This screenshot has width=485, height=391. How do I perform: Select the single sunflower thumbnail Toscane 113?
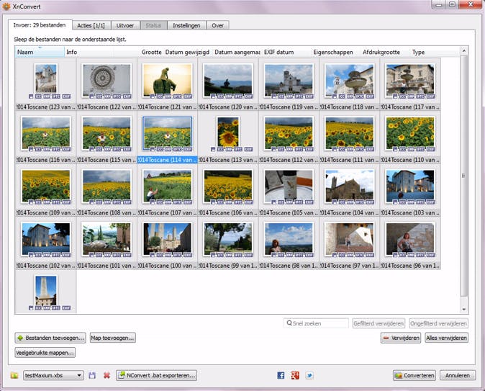[227, 133]
